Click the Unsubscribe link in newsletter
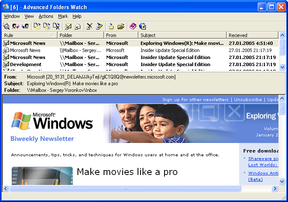The image size is (288, 202). [248, 99]
